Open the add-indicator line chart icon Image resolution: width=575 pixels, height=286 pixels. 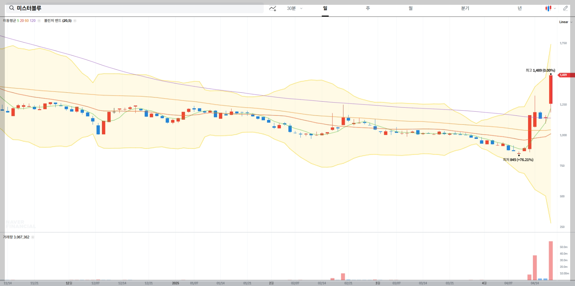pyautogui.click(x=273, y=8)
